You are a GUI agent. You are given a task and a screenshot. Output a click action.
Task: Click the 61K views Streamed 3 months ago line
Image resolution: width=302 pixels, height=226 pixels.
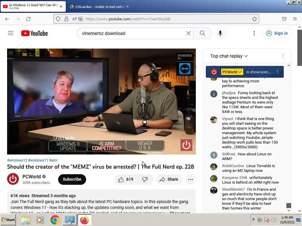pyautogui.click(x=43, y=196)
